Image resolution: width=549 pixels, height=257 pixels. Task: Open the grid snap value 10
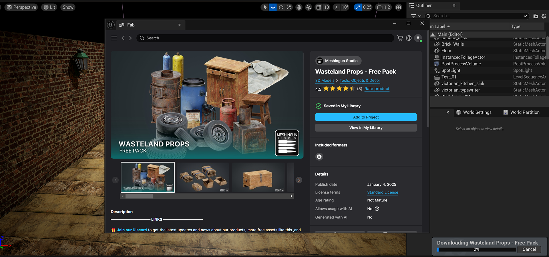pyautogui.click(x=326, y=7)
